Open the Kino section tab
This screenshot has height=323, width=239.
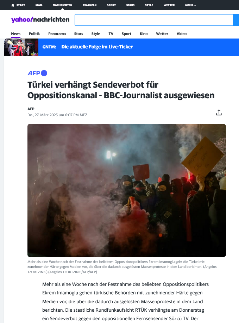[144, 34]
